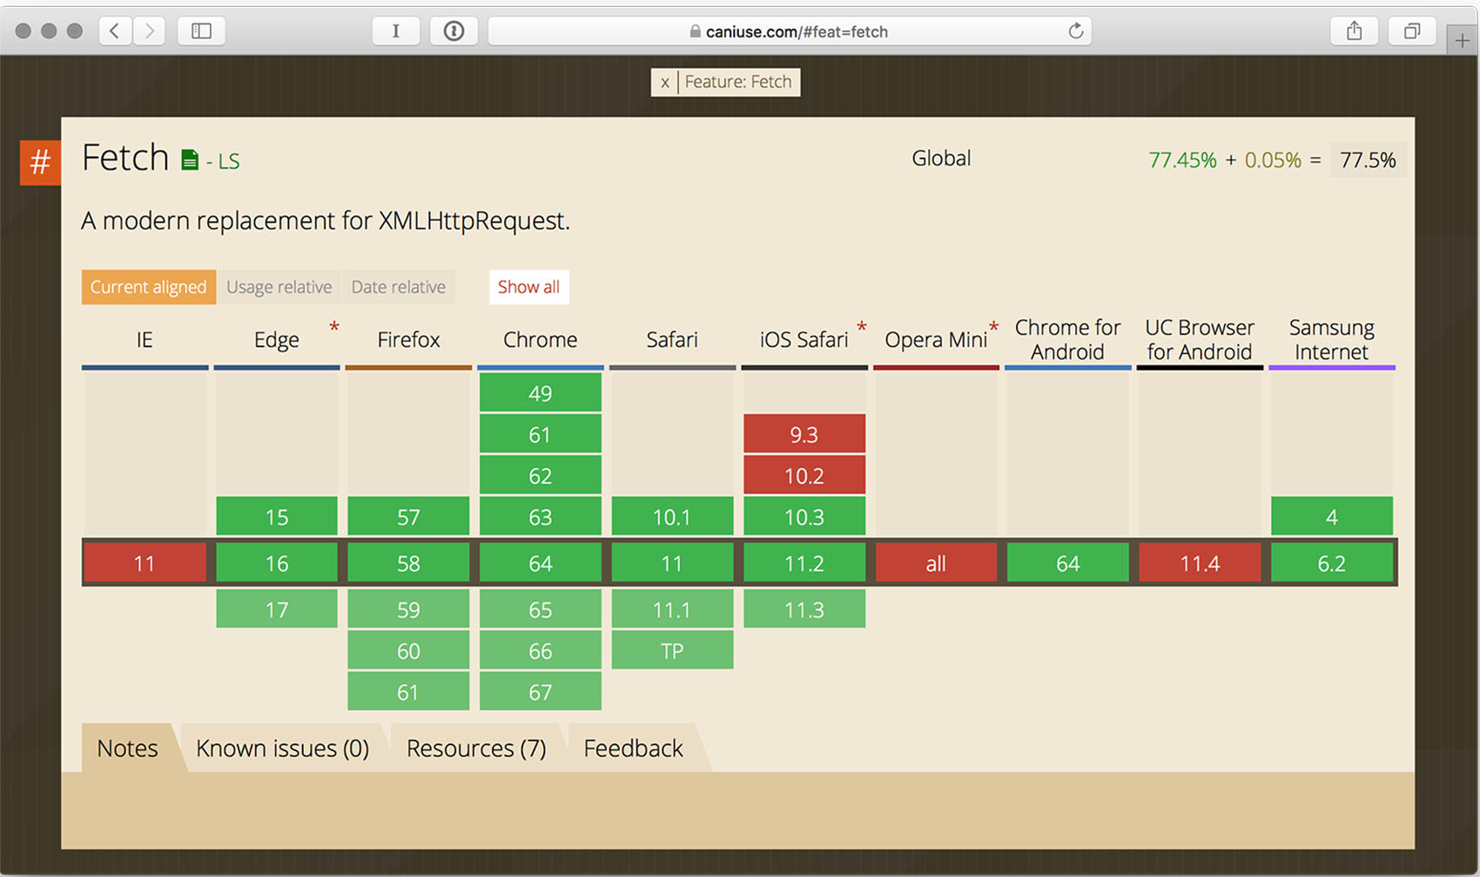The height and width of the screenshot is (877, 1480).
Task: Click the Instapaper 'I' extension icon
Action: click(x=395, y=31)
